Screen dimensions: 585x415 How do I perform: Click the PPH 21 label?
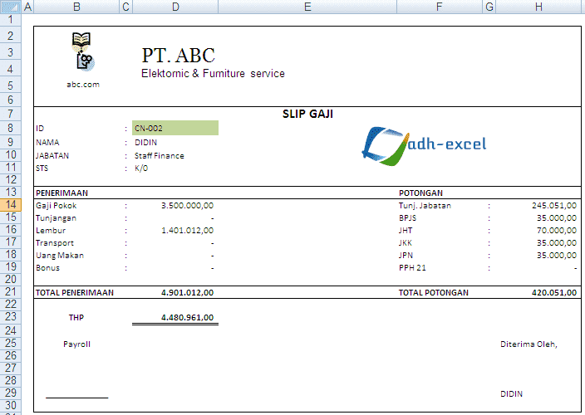412,268
